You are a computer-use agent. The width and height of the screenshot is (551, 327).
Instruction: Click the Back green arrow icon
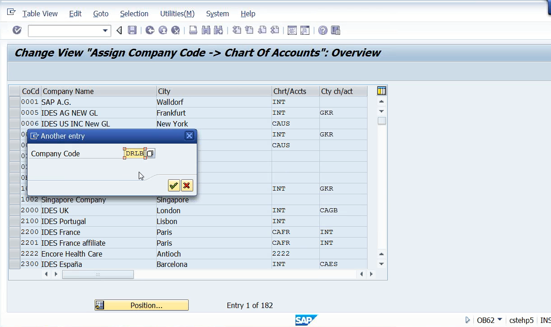[150, 30]
